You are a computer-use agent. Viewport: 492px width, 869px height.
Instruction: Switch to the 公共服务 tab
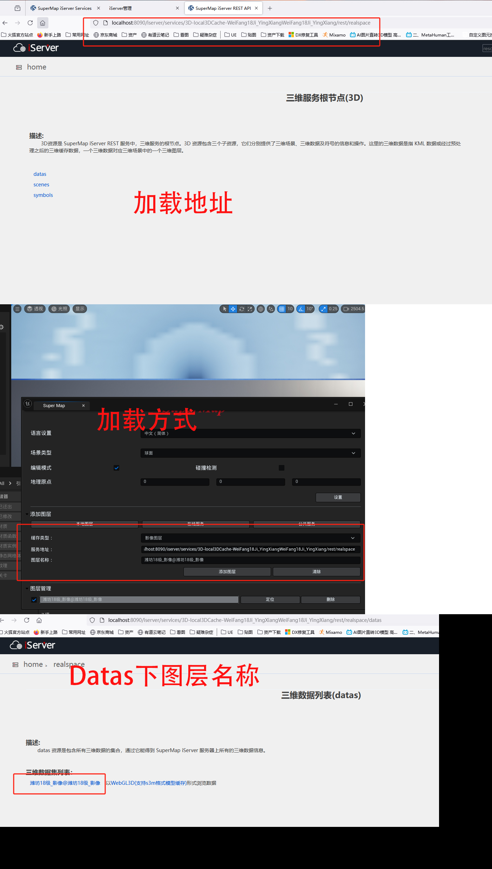[307, 524]
